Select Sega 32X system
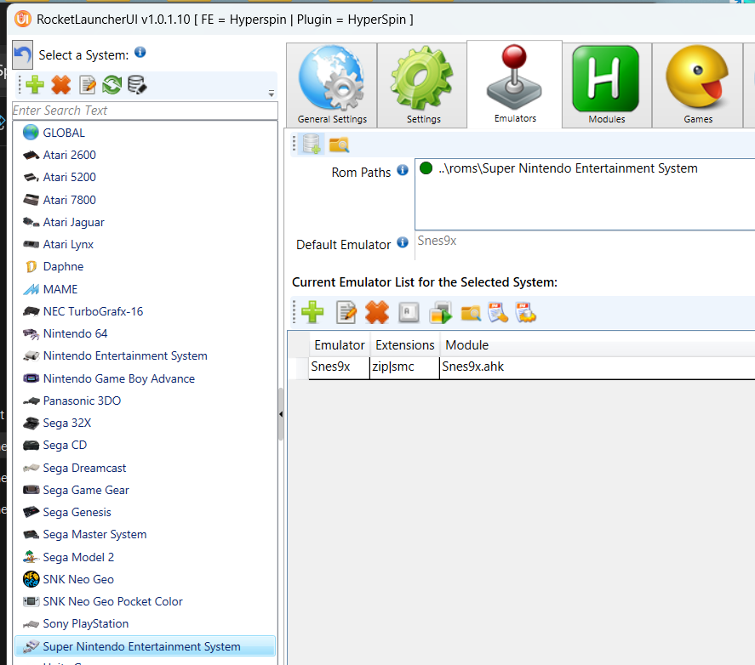755x665 pixels. (x=145, y=423)
